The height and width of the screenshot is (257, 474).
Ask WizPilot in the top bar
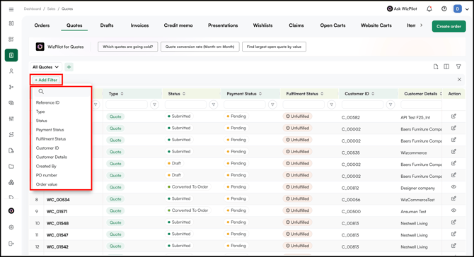coord(402,8)
